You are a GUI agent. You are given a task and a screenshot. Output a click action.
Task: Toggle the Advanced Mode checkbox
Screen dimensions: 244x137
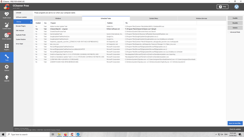pos(229,32)
